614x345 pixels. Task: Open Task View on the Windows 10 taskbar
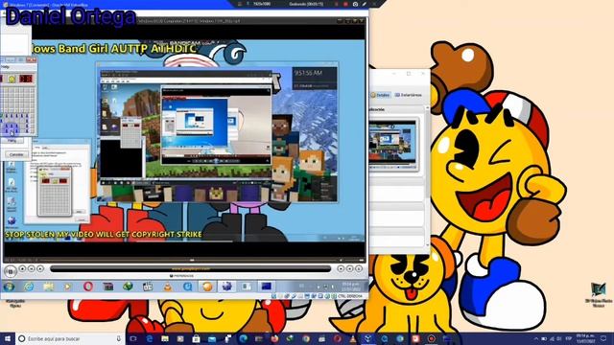[133, 338]
